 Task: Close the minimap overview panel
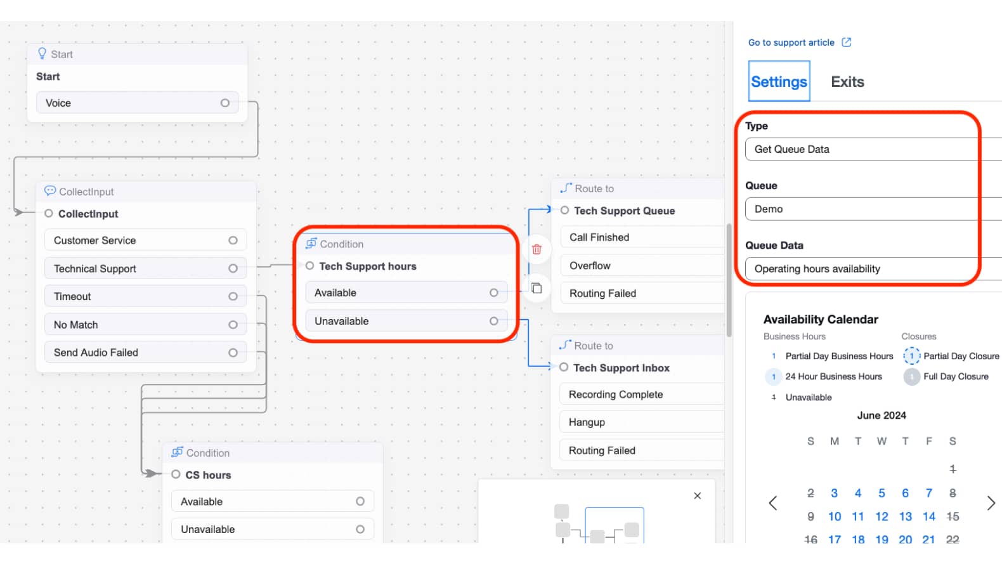(697, 496)
